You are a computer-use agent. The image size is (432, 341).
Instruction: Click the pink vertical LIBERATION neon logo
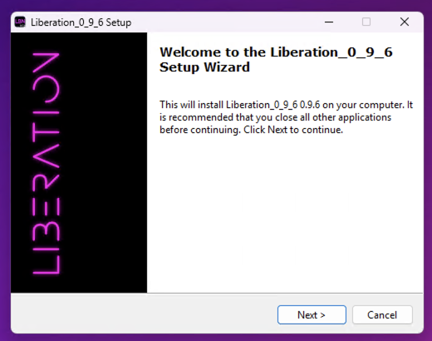(x=46, y=163)
